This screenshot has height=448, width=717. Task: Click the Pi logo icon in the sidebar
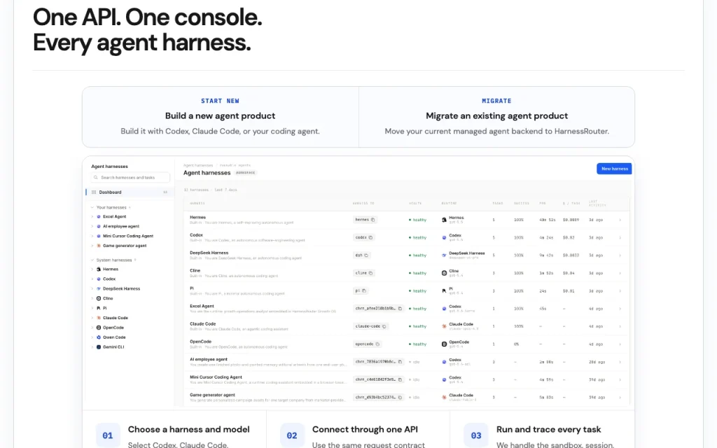[98, 308]
